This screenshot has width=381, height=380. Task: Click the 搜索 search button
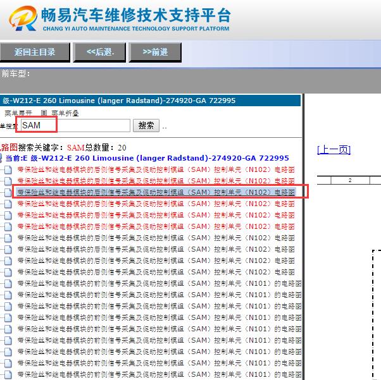coord(146,126)
